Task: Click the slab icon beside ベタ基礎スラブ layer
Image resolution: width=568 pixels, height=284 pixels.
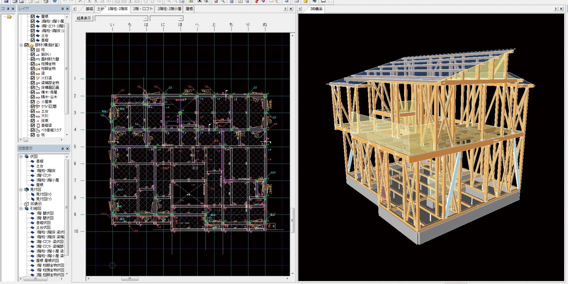Action: (38, 130)
